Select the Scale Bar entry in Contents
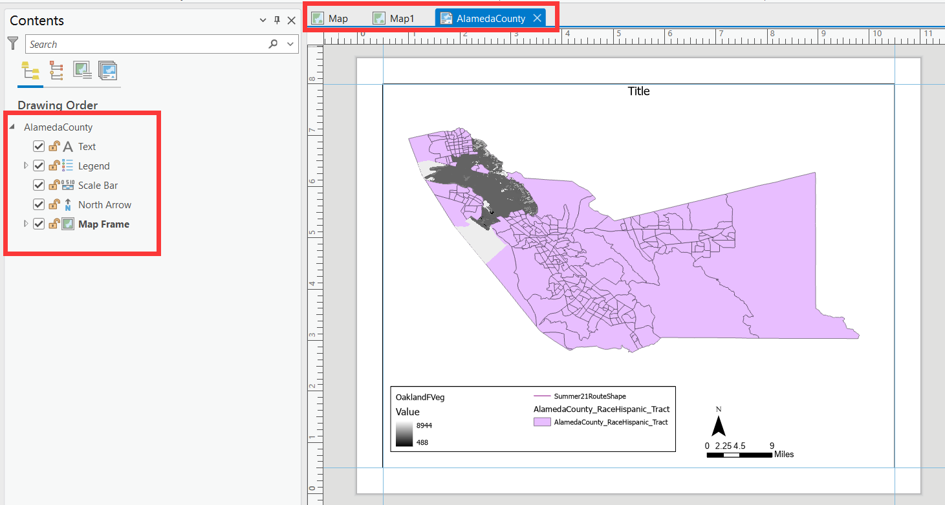945x505 pixels. (x=98, y=185)
